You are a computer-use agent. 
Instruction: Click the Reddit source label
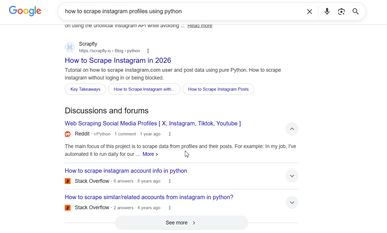point(82,134)
